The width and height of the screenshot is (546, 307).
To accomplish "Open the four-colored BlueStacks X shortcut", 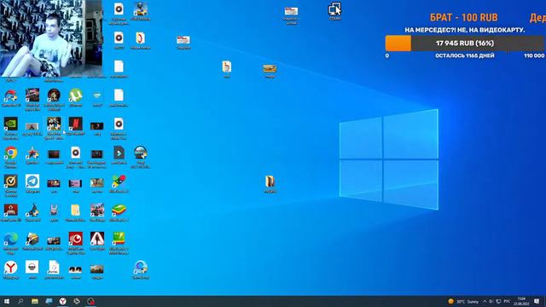I will pyautogui.click(x=119, y=182).
